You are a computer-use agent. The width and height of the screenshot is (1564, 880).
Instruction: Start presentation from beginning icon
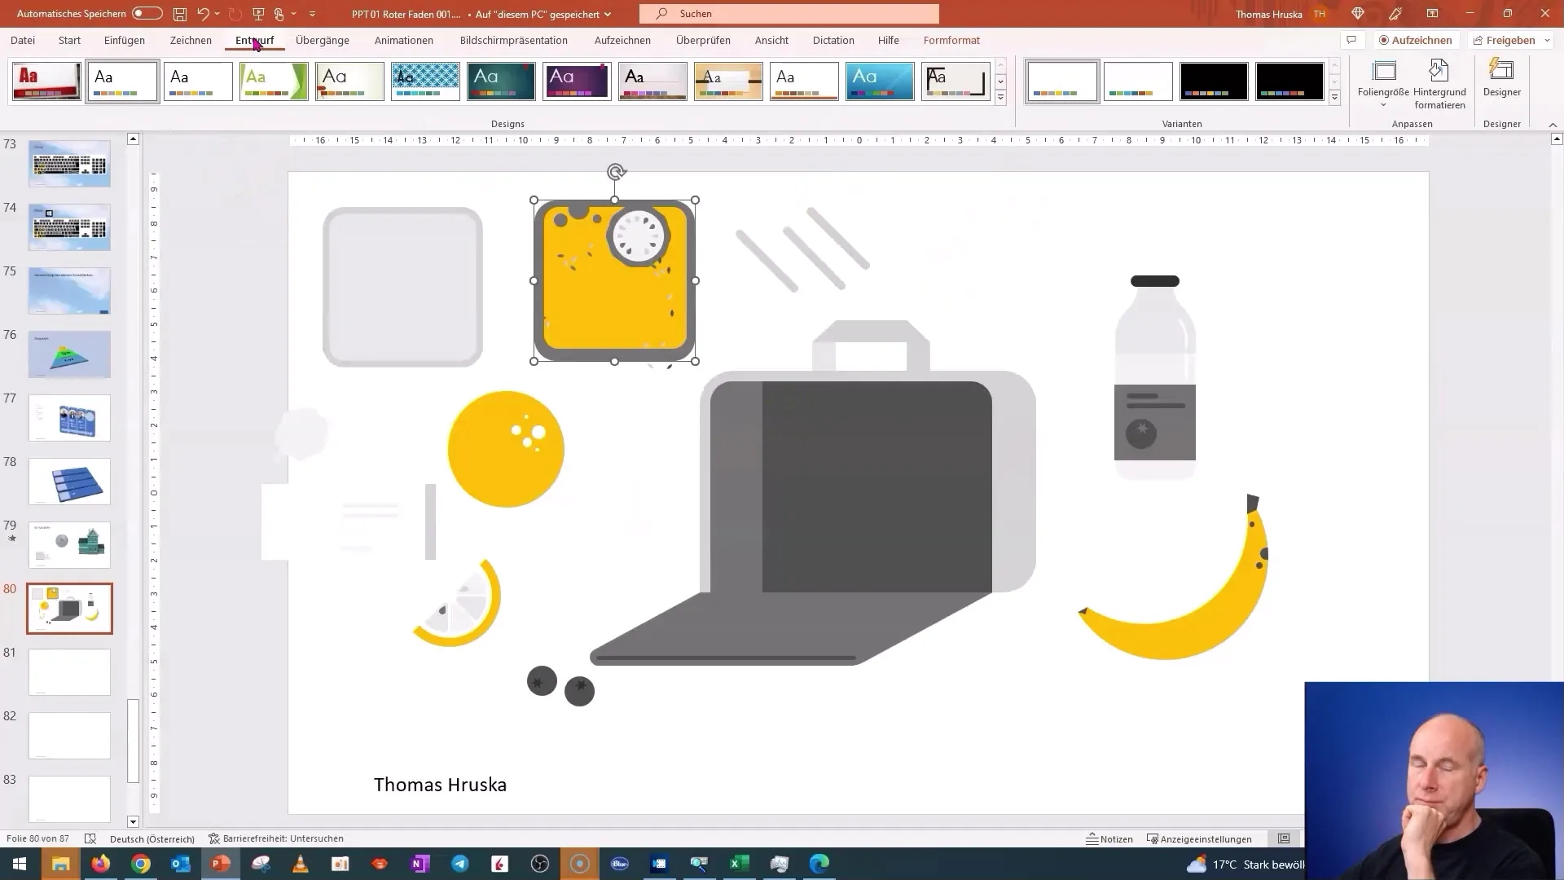(258, 14)
